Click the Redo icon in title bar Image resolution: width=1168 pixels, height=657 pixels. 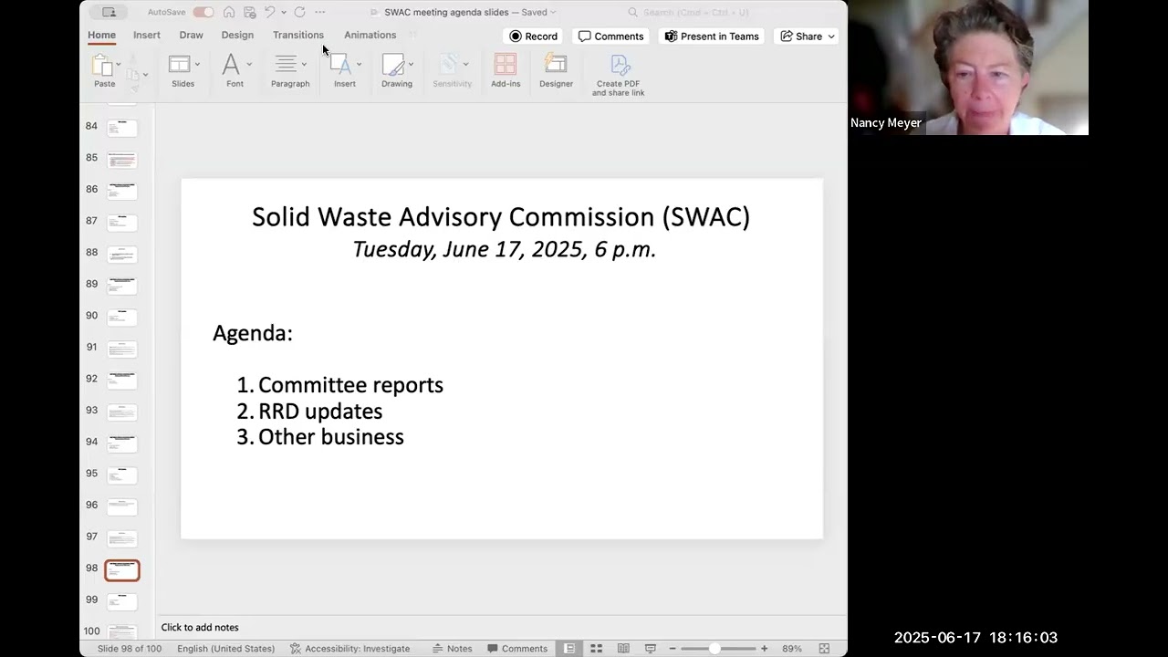click(x=299, y=12)
